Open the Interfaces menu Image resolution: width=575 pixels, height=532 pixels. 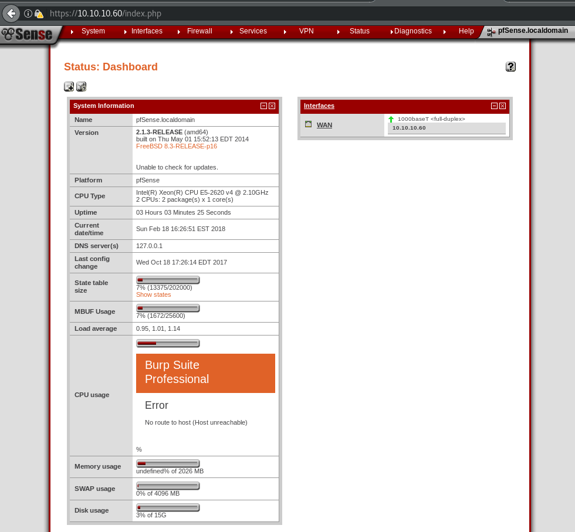tap(147, 31)
